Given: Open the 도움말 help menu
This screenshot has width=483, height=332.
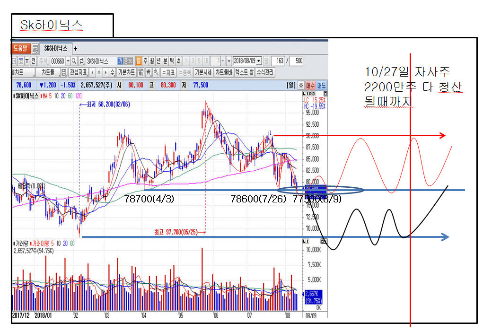Looking at the screenshot, I should pyautogui.click(x=21, y=49).
